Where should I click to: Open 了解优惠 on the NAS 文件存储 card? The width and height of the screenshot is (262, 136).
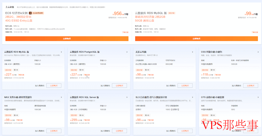point(19,120)
